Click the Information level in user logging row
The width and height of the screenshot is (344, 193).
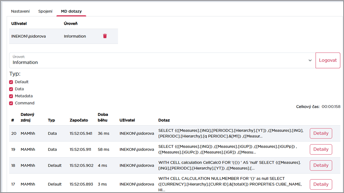tap(75, 36)
